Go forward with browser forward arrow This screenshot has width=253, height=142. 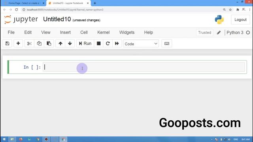11,9
